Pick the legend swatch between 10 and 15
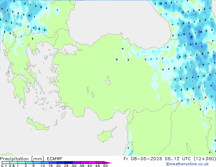 click(x=45, y=163)
